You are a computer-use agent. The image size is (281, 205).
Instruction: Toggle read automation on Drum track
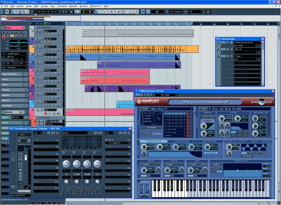pyautogui.click(x=54, y=113)
